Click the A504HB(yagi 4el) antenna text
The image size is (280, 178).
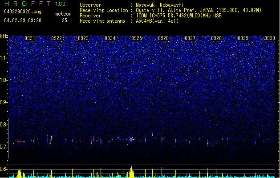coord(157,21)
